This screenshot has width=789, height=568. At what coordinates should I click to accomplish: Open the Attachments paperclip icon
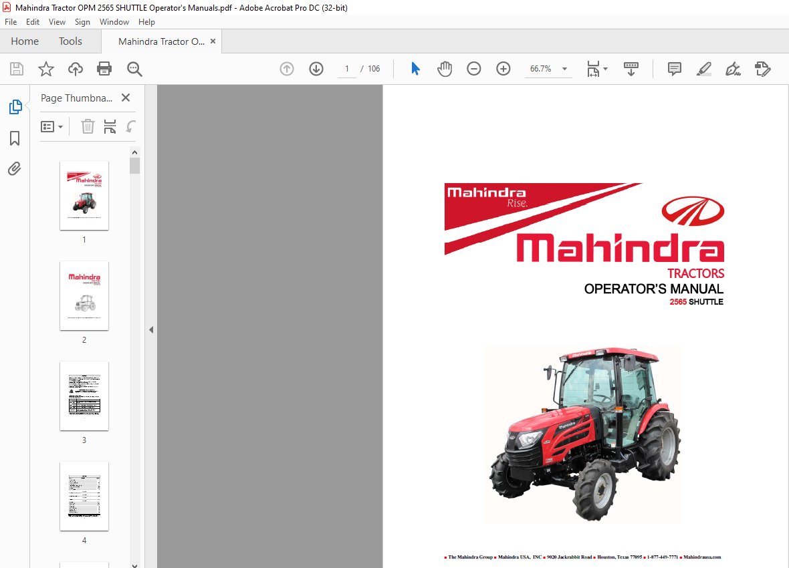tap(15, 168)
